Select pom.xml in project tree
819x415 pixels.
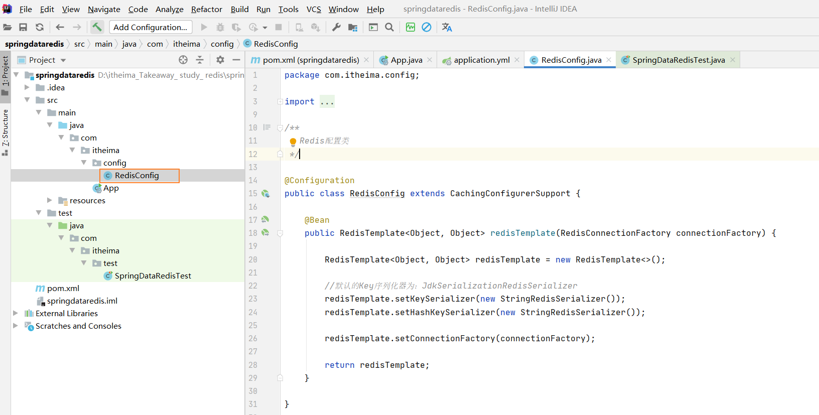click(63, 288)
